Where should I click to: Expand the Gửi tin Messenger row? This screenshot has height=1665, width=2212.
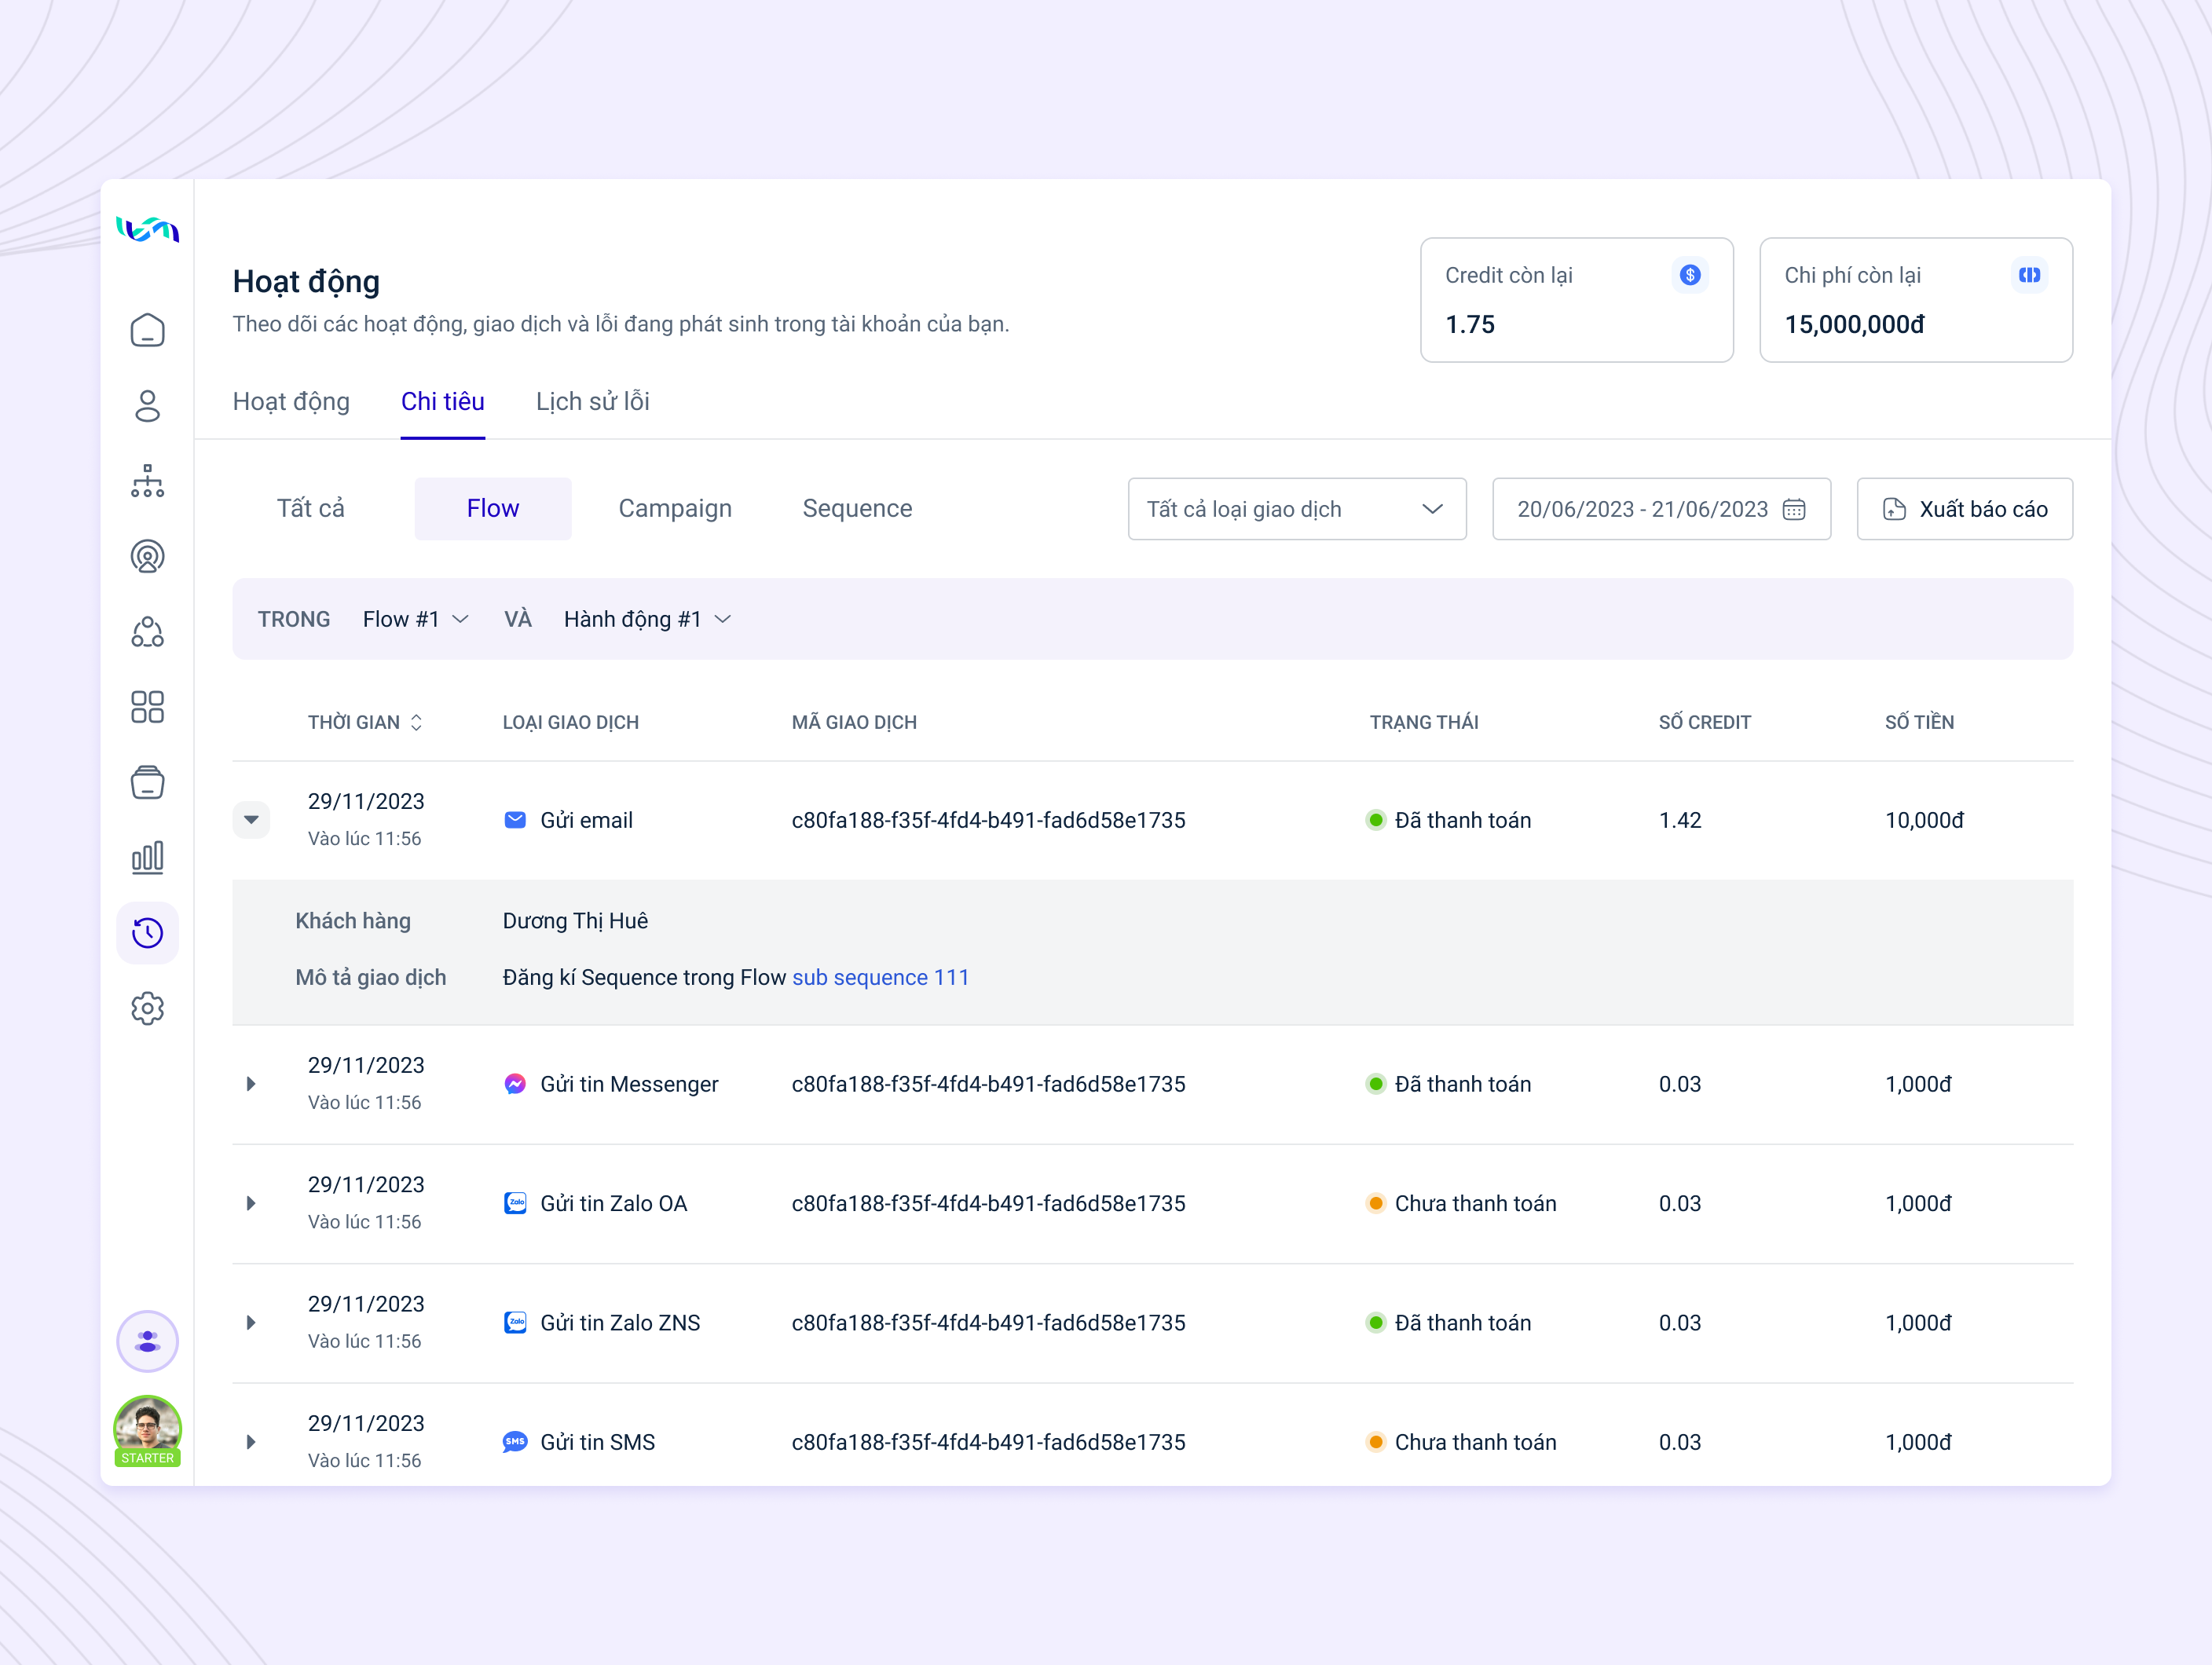(251, 1083)
